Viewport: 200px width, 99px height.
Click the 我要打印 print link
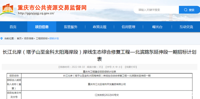click(x=131, y=67)
